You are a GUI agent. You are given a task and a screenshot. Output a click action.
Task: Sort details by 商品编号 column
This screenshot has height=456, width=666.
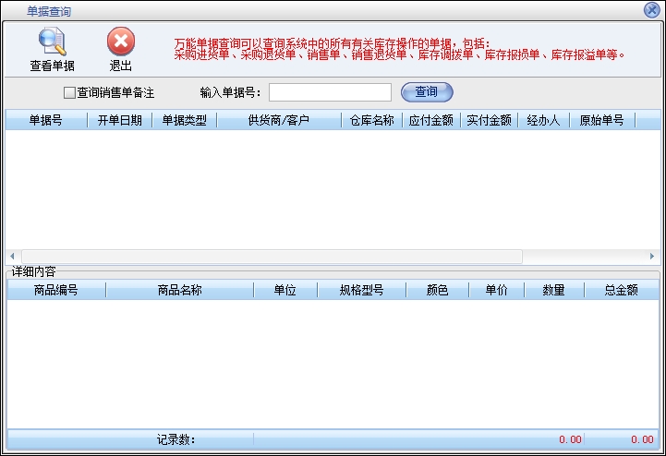tap(55, 290)
